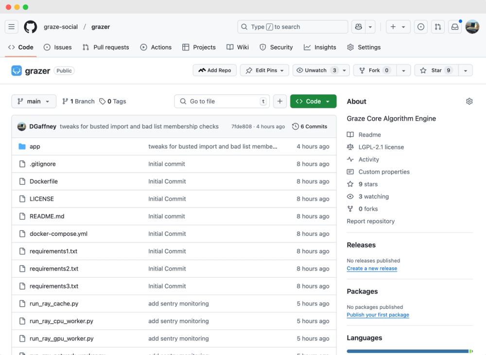The height and width of the screenshot is (355, 486).
Task: Expand the Edit Pins dropdown
Action: tap(264, 71)
